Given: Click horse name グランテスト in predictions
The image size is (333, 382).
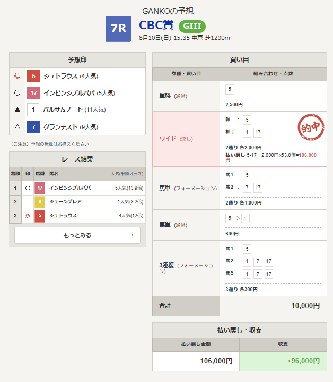Looking at the screenshot, I should 60,127.
